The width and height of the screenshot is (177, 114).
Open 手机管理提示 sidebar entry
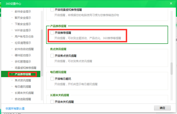point(23,62)
